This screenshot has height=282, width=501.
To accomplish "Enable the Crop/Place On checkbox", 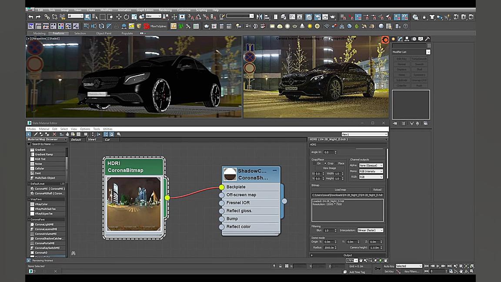I will (x=314, y=164).
